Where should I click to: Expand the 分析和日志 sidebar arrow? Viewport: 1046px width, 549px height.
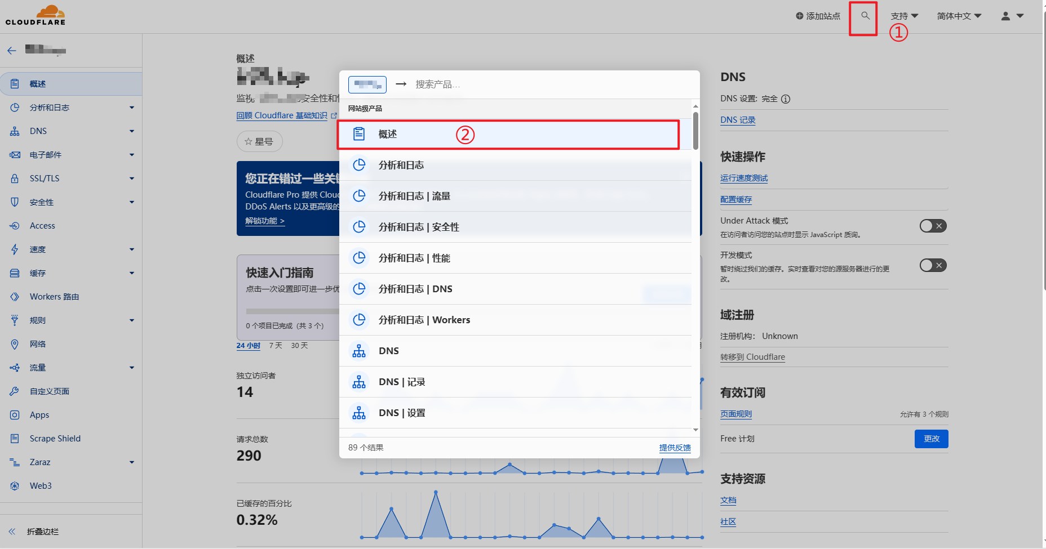pyautogui.click(x=132, y=108)
